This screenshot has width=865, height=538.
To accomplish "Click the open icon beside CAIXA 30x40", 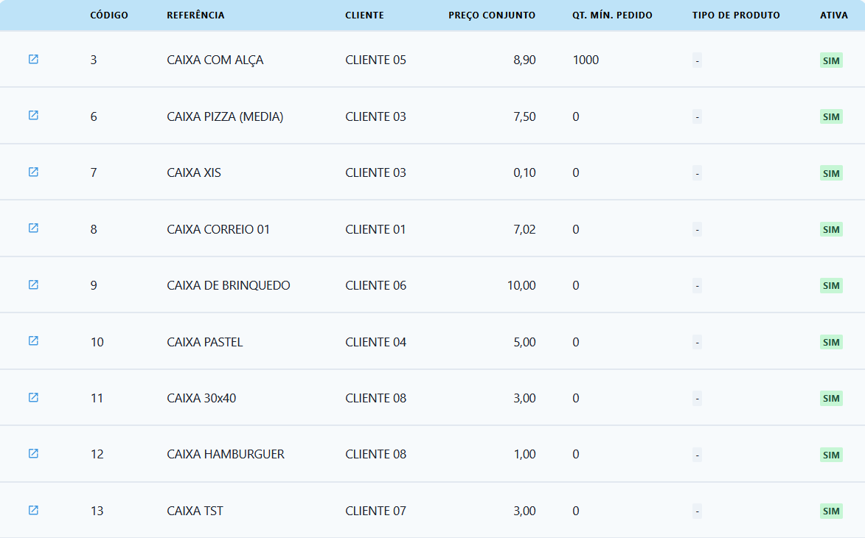I will [33, 397].
